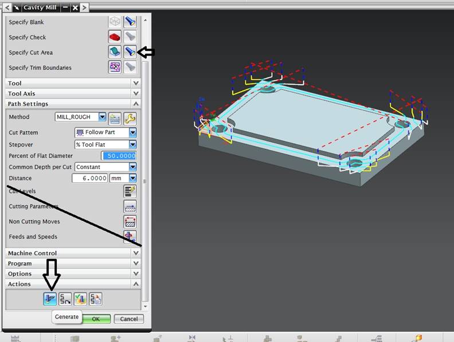Go to next dialog with right arrow
This screenshot has height=342, width=454.
click(x=84, y=7)
